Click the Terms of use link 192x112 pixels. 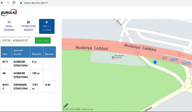[x=87, y=109]
